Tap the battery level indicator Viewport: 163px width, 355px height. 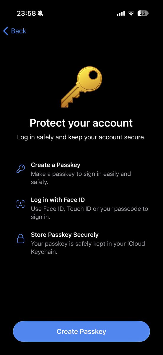[143, 13]
